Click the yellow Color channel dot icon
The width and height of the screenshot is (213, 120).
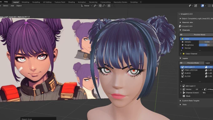[x=183, y=39]
